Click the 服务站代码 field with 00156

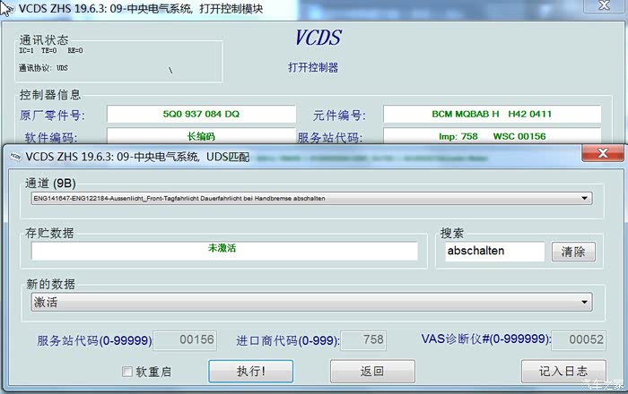187,340
